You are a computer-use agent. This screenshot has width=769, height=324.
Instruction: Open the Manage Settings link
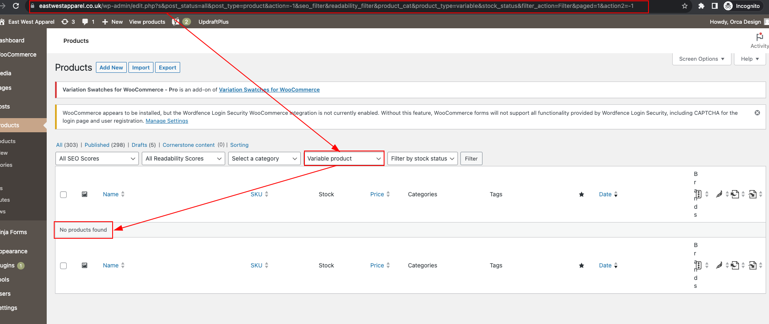(167, 121)
